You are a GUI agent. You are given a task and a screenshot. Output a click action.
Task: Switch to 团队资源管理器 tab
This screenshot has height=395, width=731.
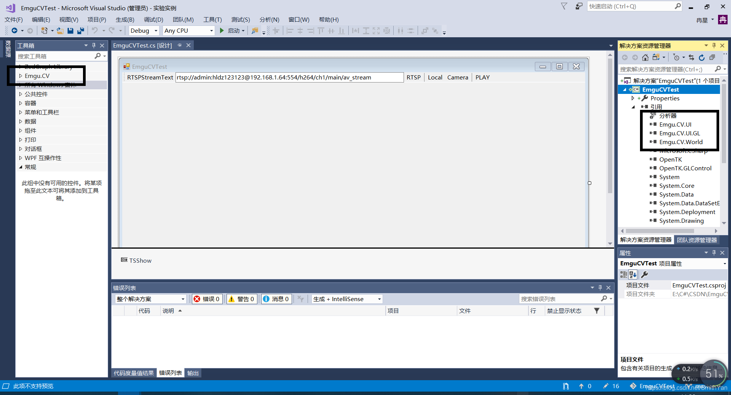pos(697,240)
